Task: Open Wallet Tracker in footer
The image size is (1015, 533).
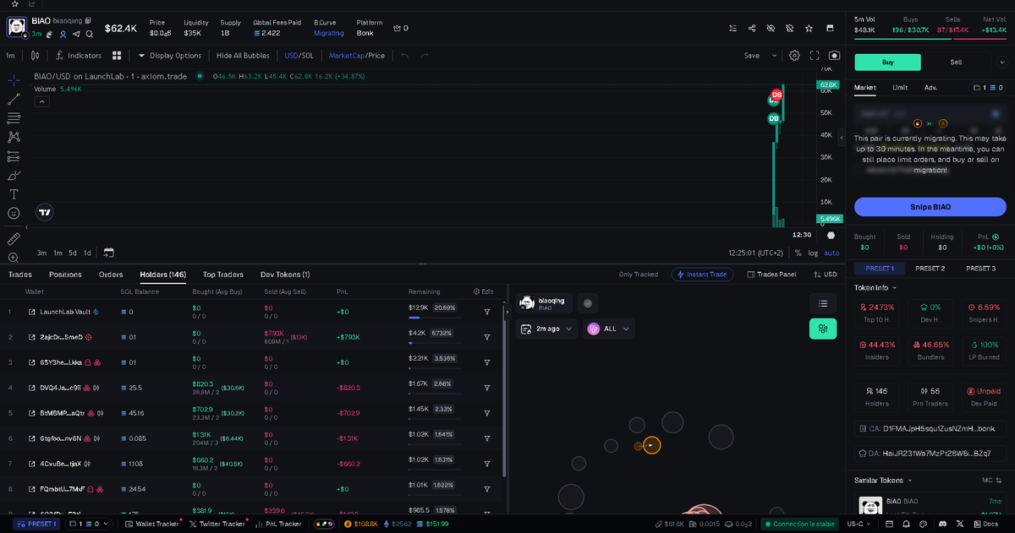Action: click(151, 524)
